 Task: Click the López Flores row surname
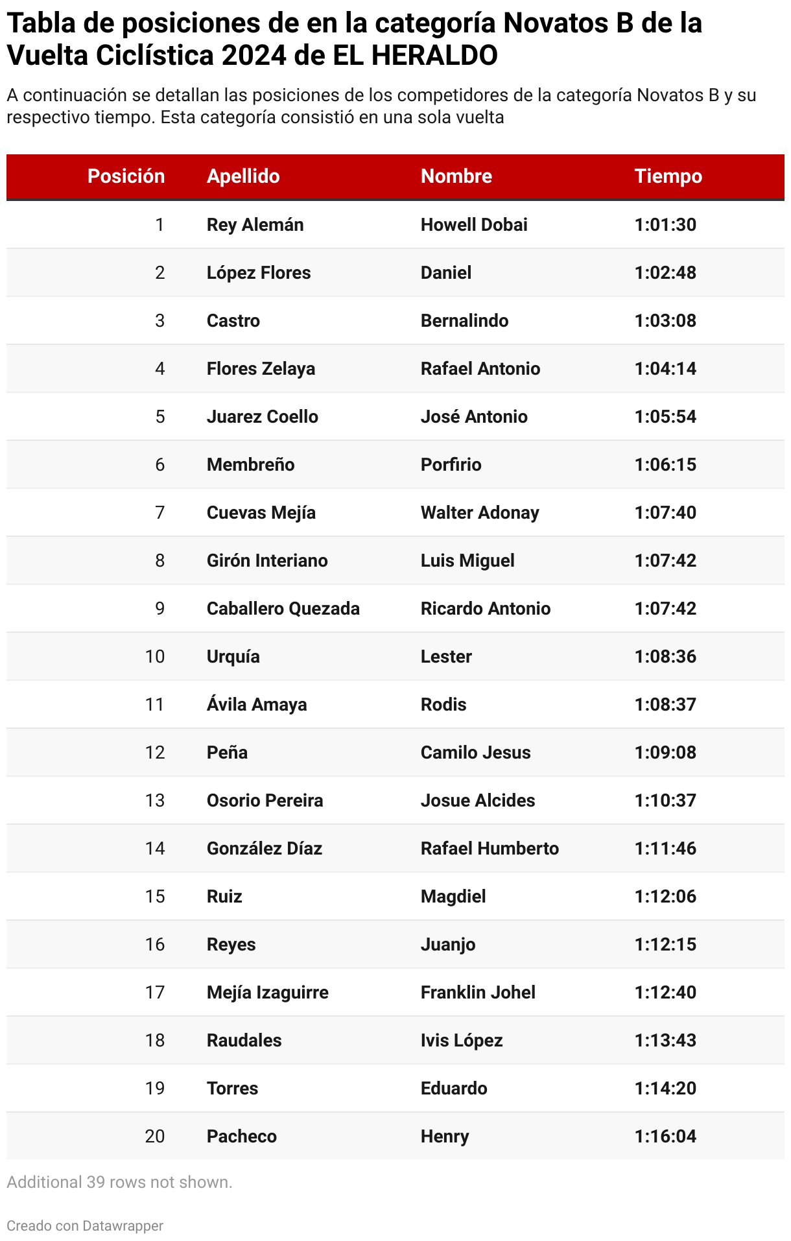259,273
